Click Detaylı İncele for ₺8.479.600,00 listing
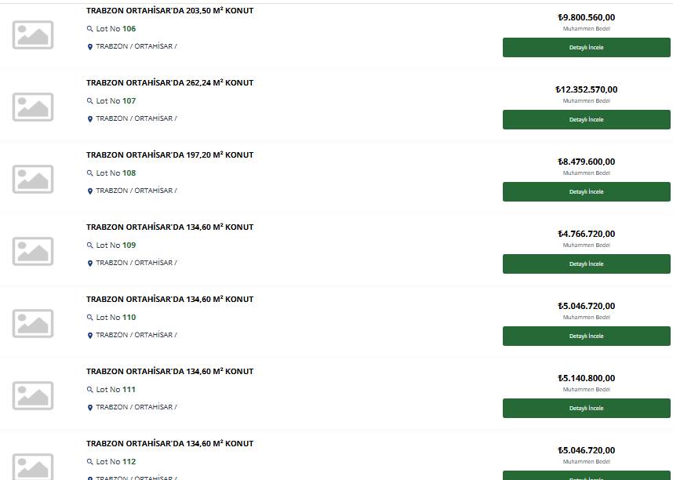This screenshot has width=673, height=480. (586, 191)
